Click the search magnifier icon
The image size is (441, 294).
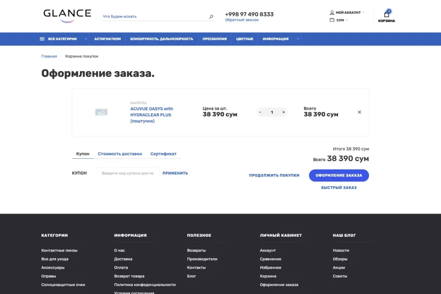(x=211, y=17)
